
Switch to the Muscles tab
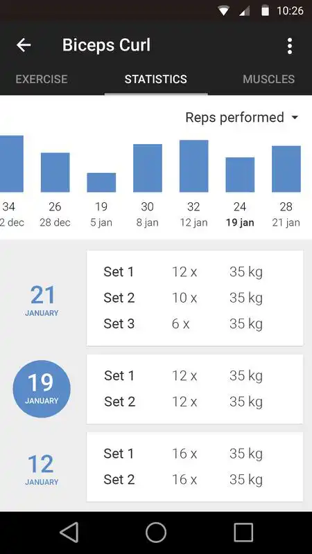coord(268,79)
